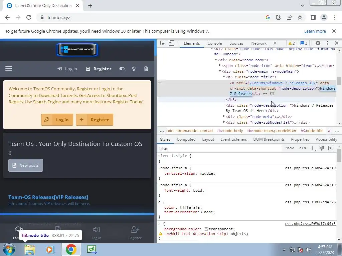
Task: Click Register in the site header
Action: tap(99, 69)
